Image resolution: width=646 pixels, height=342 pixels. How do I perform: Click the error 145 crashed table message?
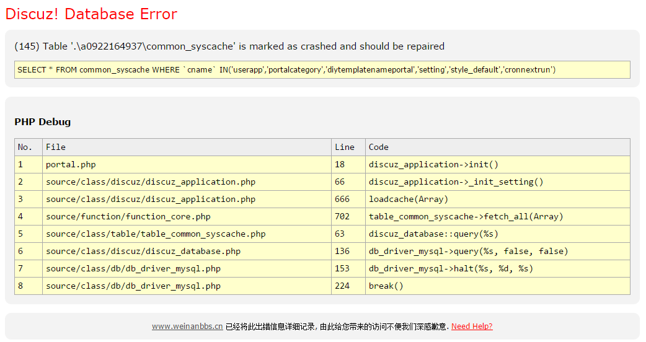click(x=229, y=46)
